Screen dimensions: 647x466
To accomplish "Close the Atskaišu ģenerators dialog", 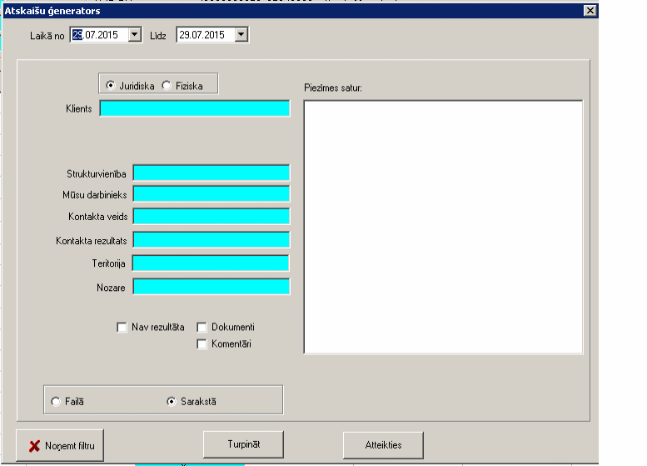I will coord(590,10).
